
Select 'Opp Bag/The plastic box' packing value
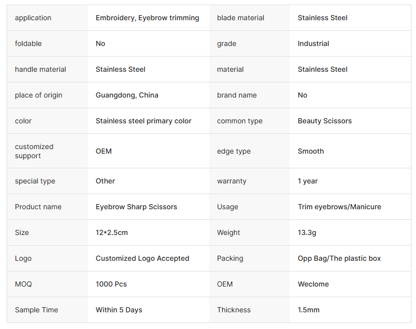tap(339, 258)
